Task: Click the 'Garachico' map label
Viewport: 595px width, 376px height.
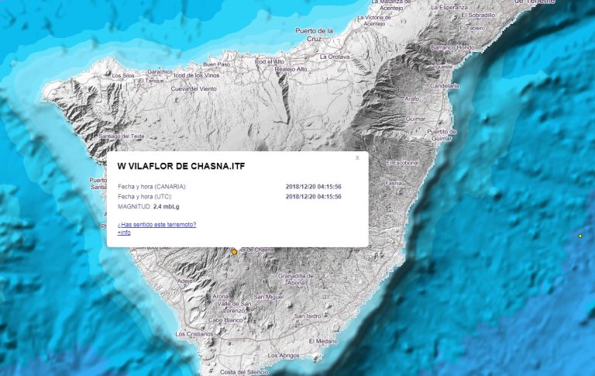Action: (x=160, y=71)
